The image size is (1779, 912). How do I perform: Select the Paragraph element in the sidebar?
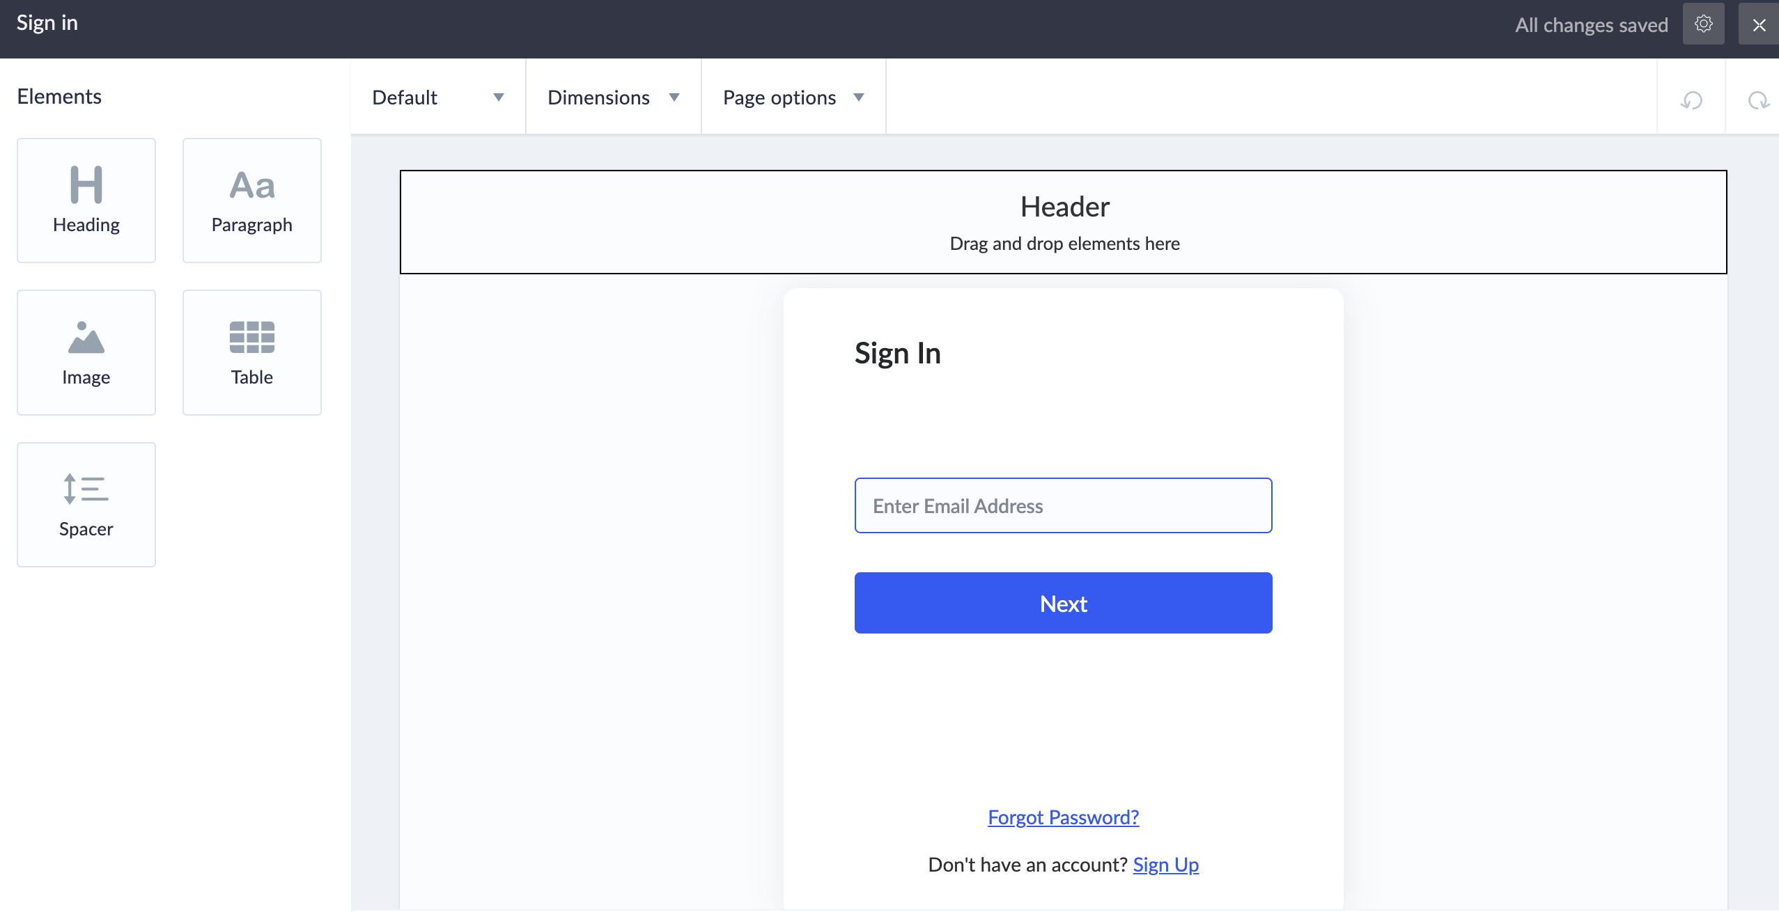click(252, 200)
